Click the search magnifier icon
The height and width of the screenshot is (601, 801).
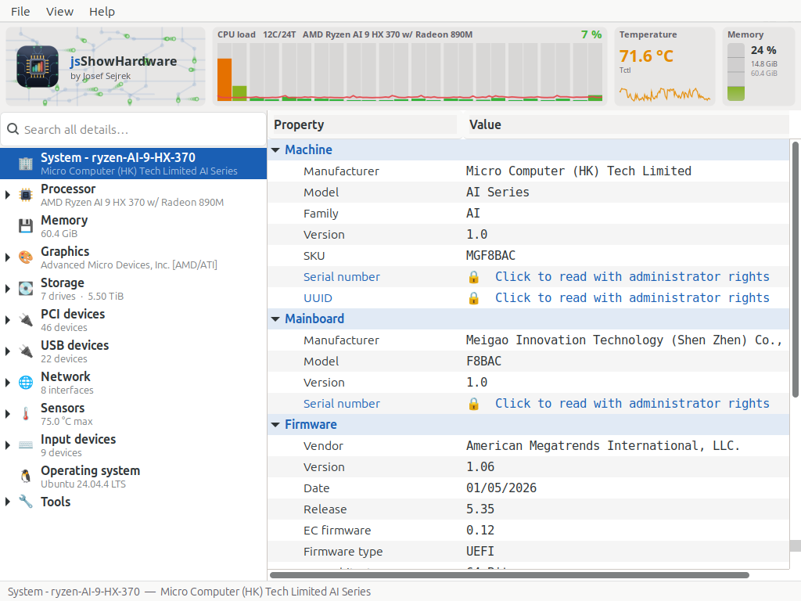coord(13,129)
